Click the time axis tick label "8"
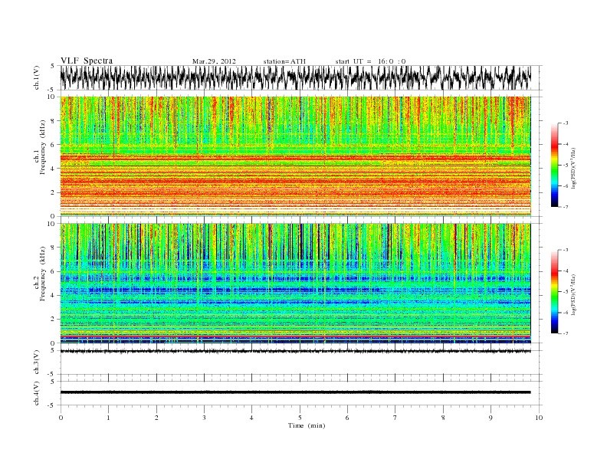This screenshot has height=469, width=607. (x=443, y=418)
